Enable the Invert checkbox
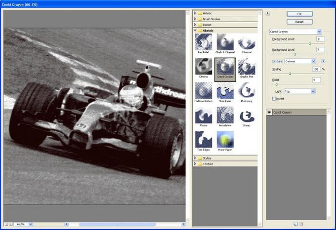This screenshot has width=336, height=230. coord(273,99)
